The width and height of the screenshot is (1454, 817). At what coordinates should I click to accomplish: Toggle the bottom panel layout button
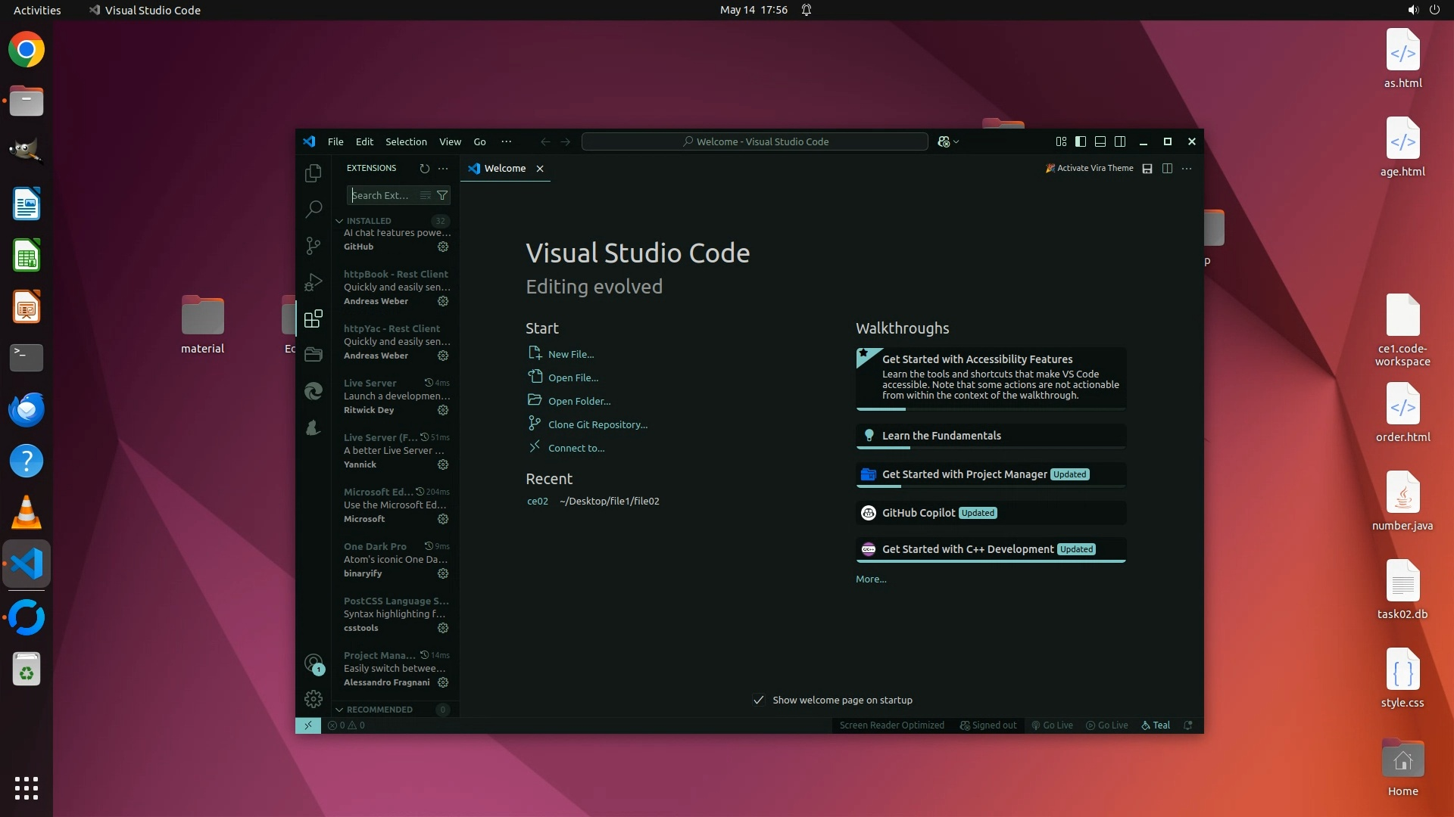(1100, 141)
